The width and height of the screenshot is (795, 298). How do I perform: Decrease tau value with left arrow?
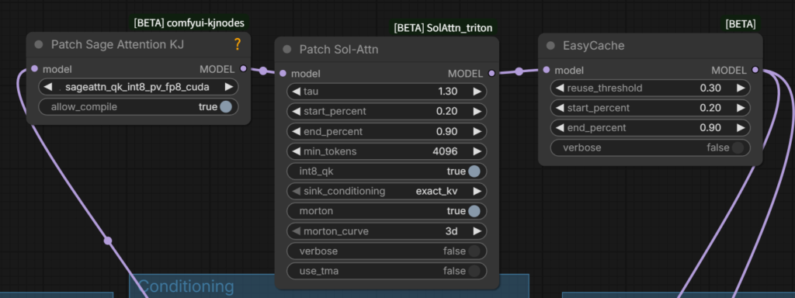pyautogui.click(x=296, y=92)
